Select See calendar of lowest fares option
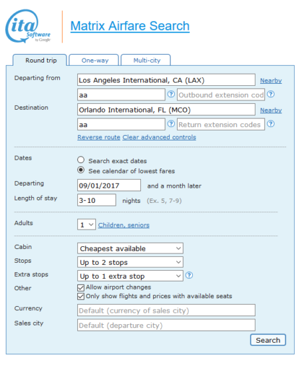Image resolution: width=302 pixels, height=366 pixels. 80,170
